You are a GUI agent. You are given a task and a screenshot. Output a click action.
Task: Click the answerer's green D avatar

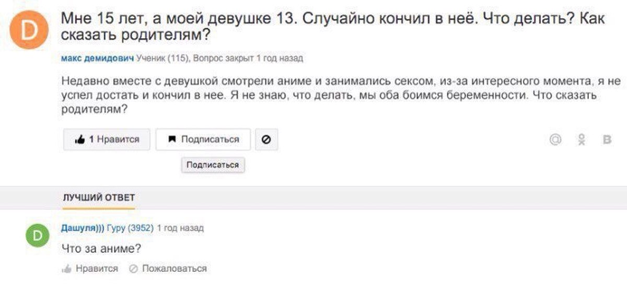coord(37,236)
